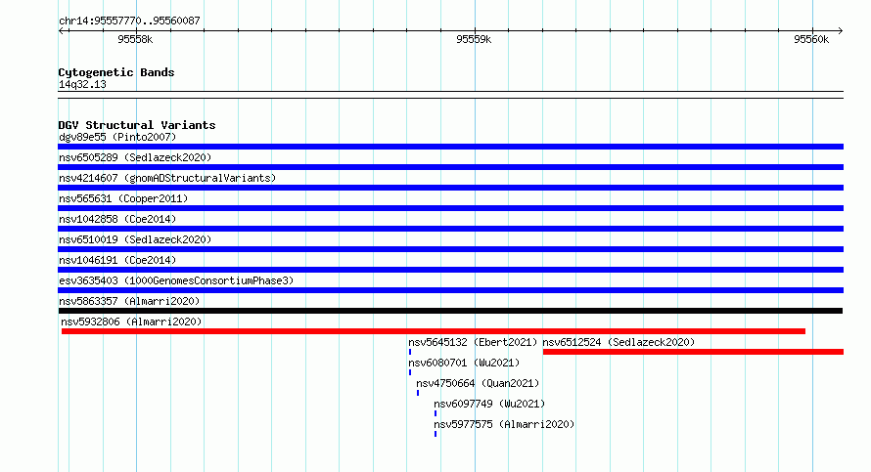Viewport: 871px width, 472px height.
Task: Click the nsv565631 (Cooper2011) label
Action: pos(123,198)
